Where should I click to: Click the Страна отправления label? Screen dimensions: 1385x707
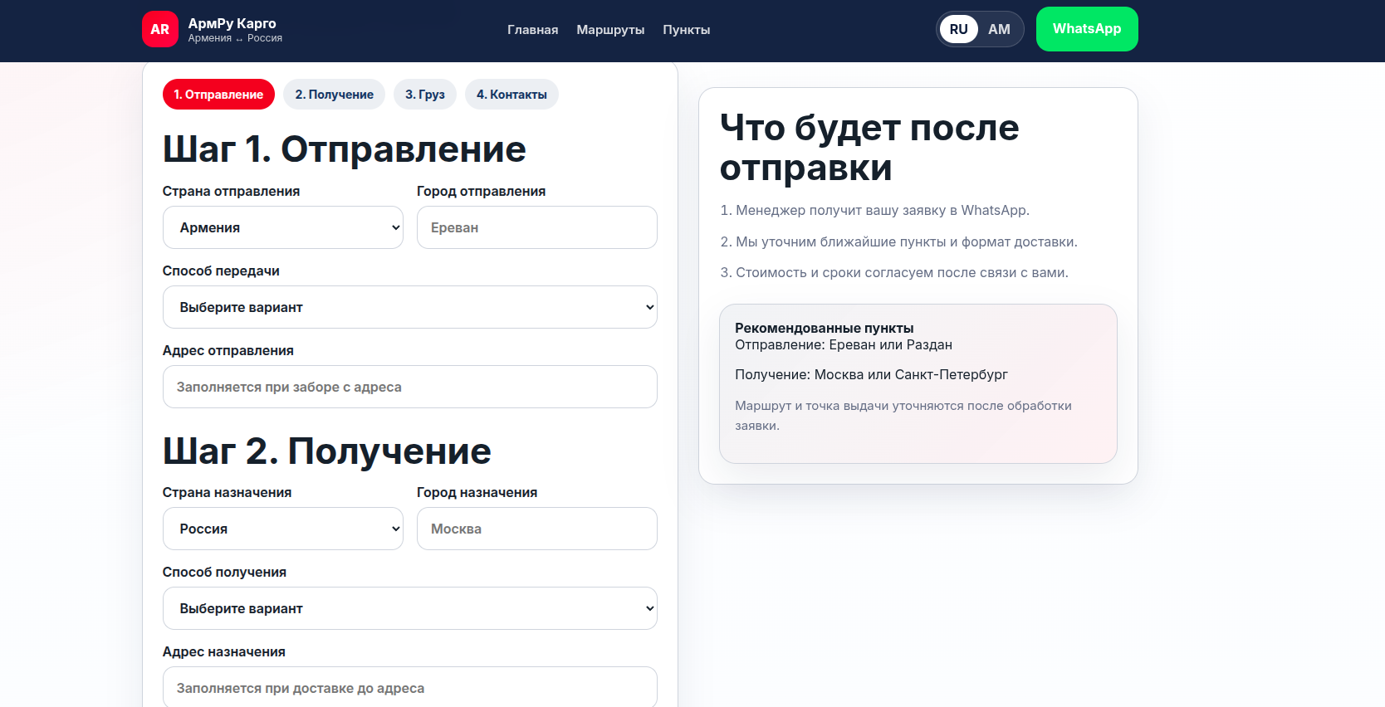tap(231, 192)
